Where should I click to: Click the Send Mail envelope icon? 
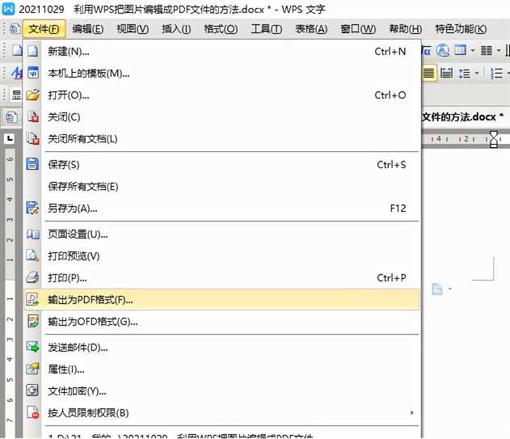33,348
